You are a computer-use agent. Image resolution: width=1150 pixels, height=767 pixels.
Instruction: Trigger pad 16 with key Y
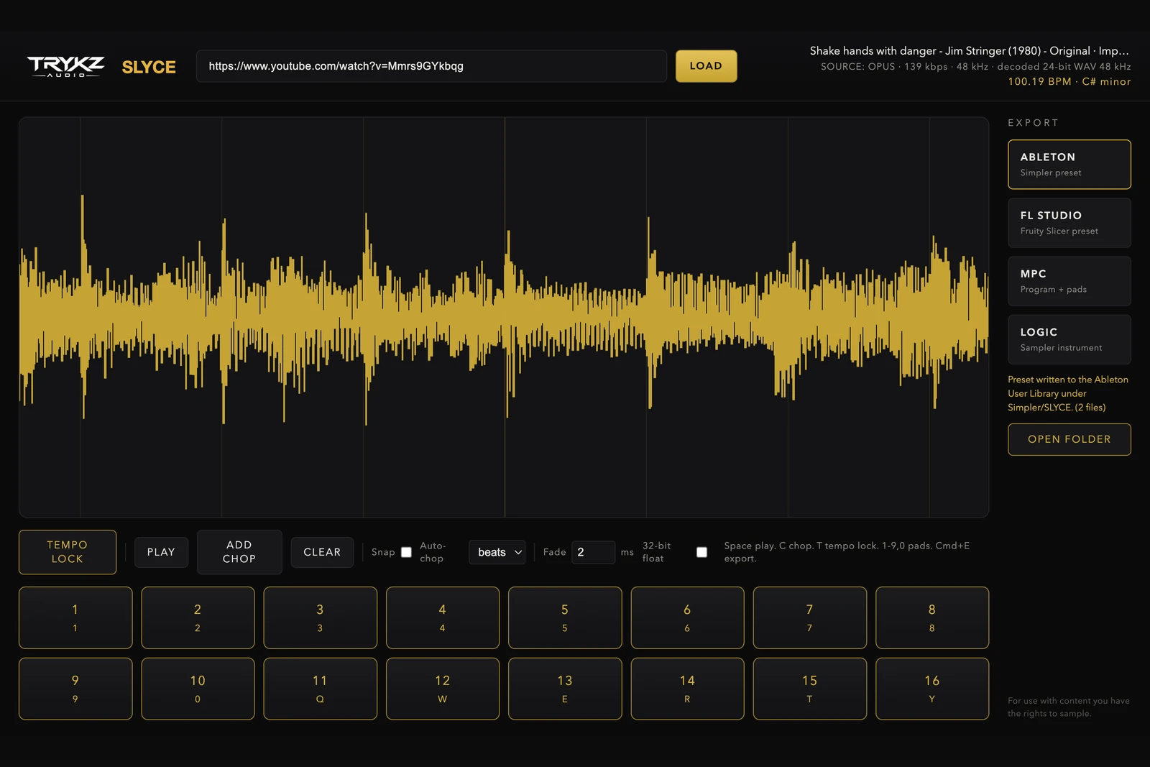(932, 689)
